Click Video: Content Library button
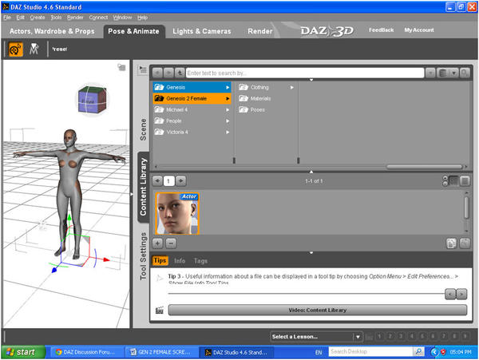The image size is (479, 360). 318,310
